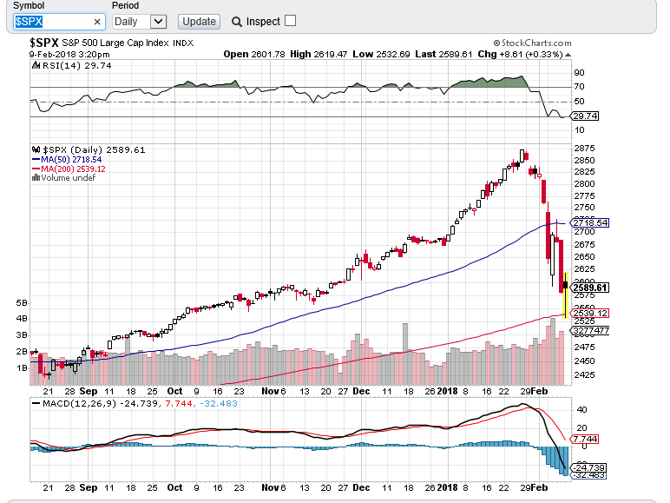Click the MA(200) 2539.12 legend entry

(x=69, y=169)
